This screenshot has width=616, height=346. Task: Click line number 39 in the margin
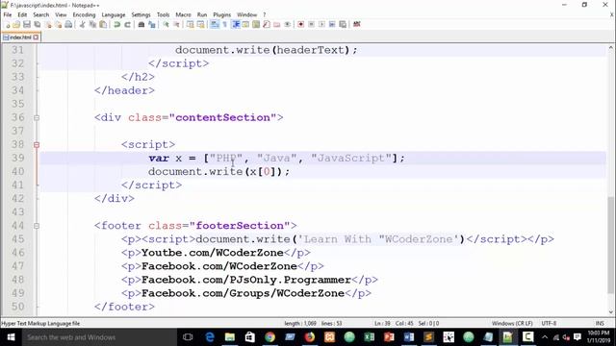coord(17,158)
